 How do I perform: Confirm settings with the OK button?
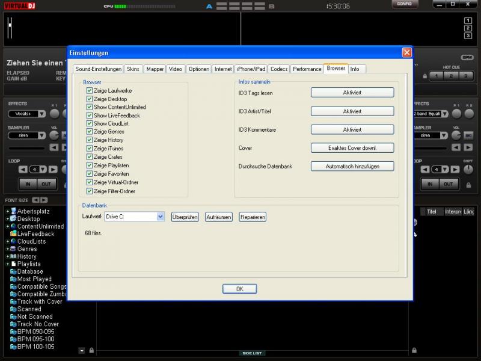tap(239, 289)
